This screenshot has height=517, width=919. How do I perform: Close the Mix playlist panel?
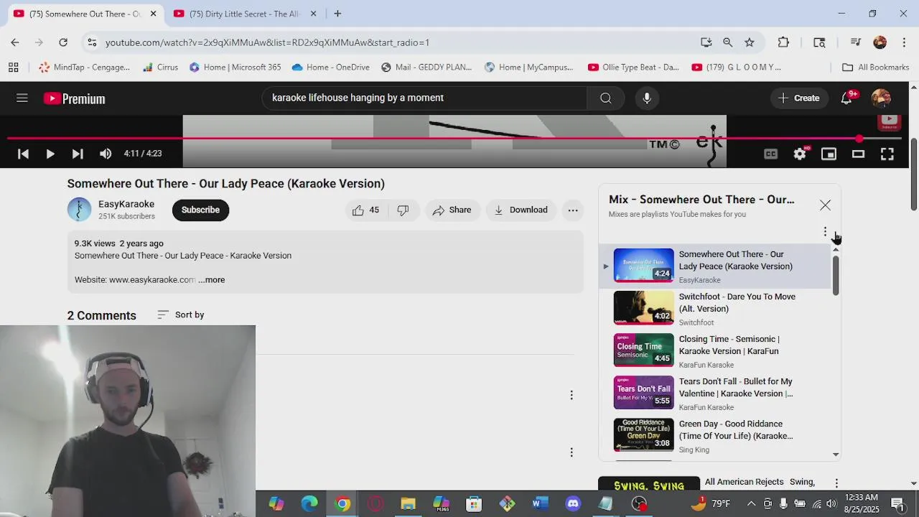(825, 205)
